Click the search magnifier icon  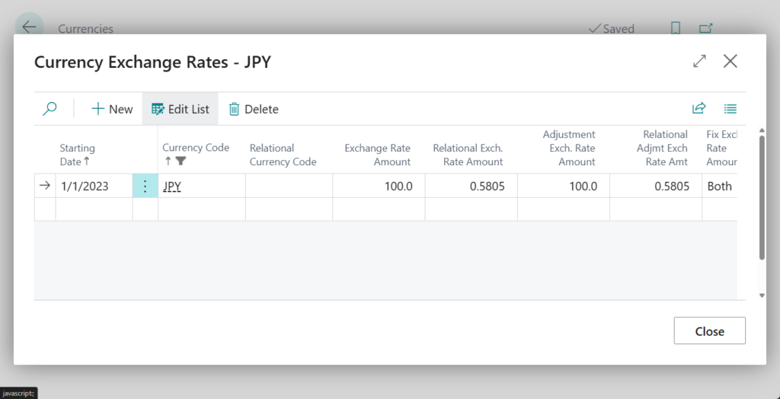[50, 109]
